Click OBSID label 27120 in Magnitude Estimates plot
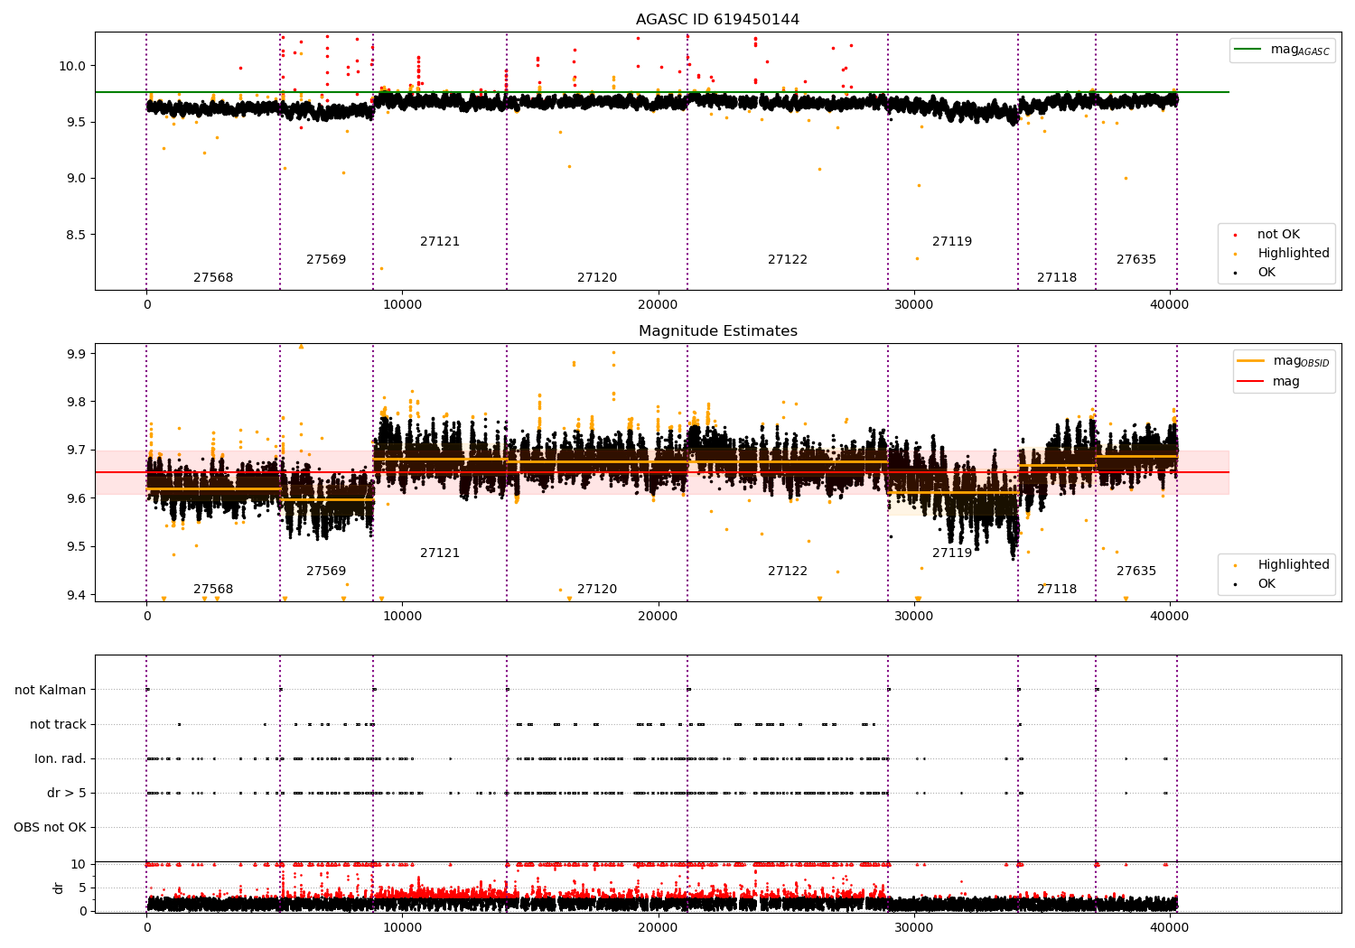Viewport: 1355px width, 948px height. pyautogui.click(x=597, y=590)
